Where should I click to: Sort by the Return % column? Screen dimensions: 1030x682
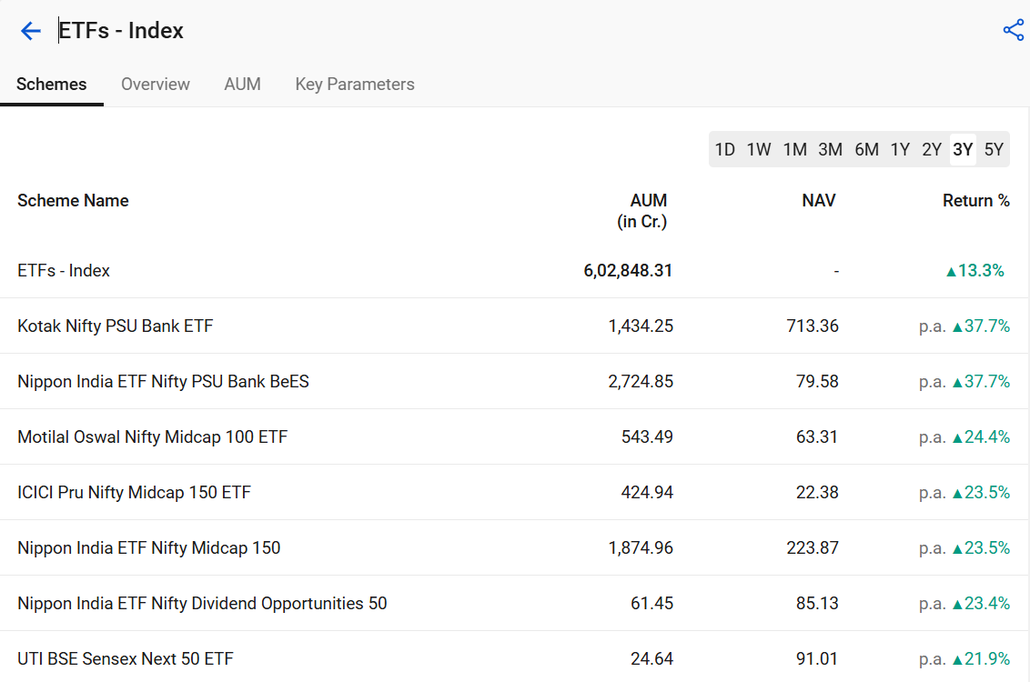pos(976,200)
